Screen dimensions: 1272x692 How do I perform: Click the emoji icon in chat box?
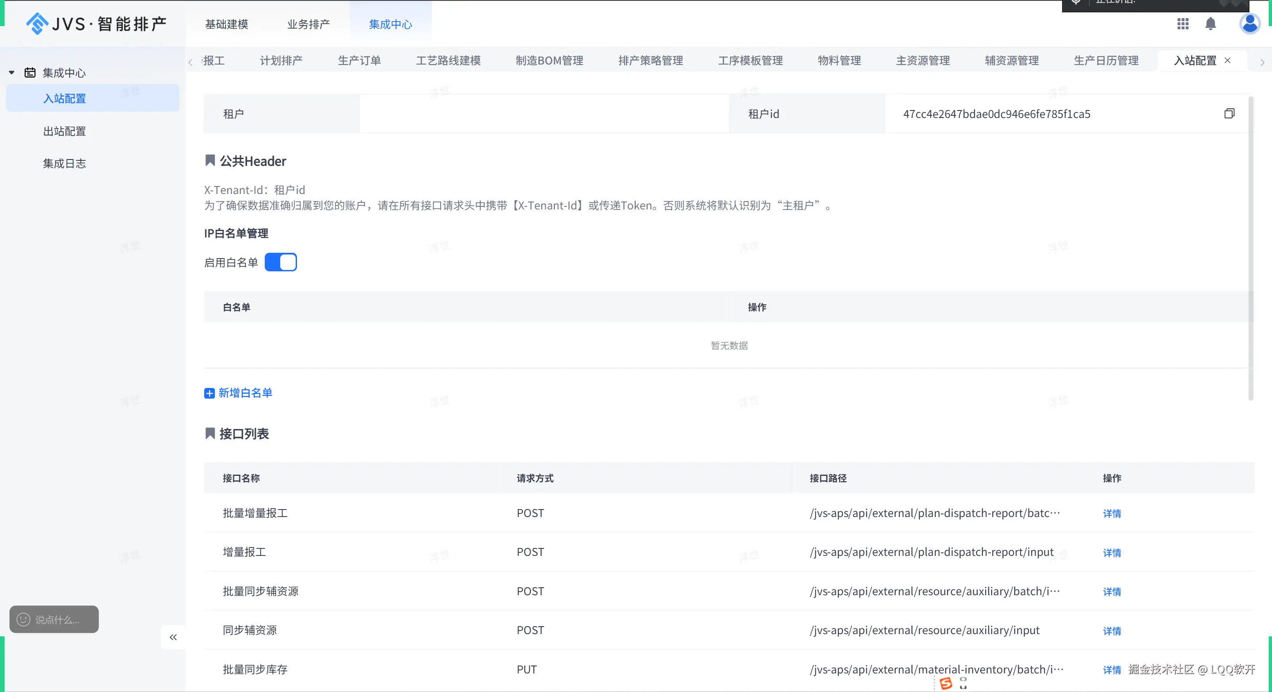point(23,620)
